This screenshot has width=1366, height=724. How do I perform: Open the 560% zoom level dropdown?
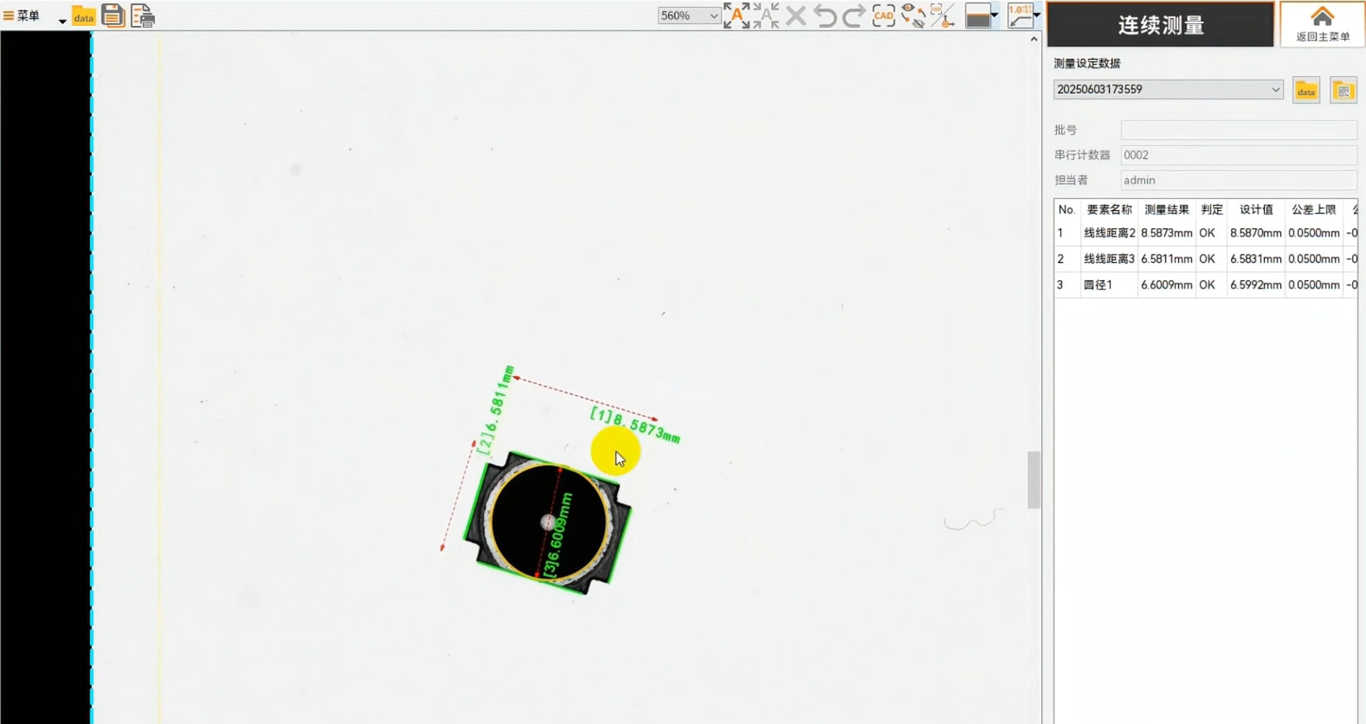click(688, 16)
